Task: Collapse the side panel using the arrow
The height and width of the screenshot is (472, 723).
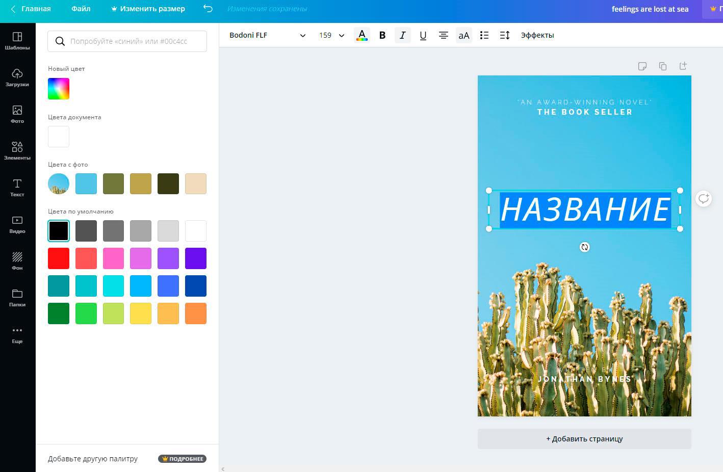Action: [x=223, y=468]
